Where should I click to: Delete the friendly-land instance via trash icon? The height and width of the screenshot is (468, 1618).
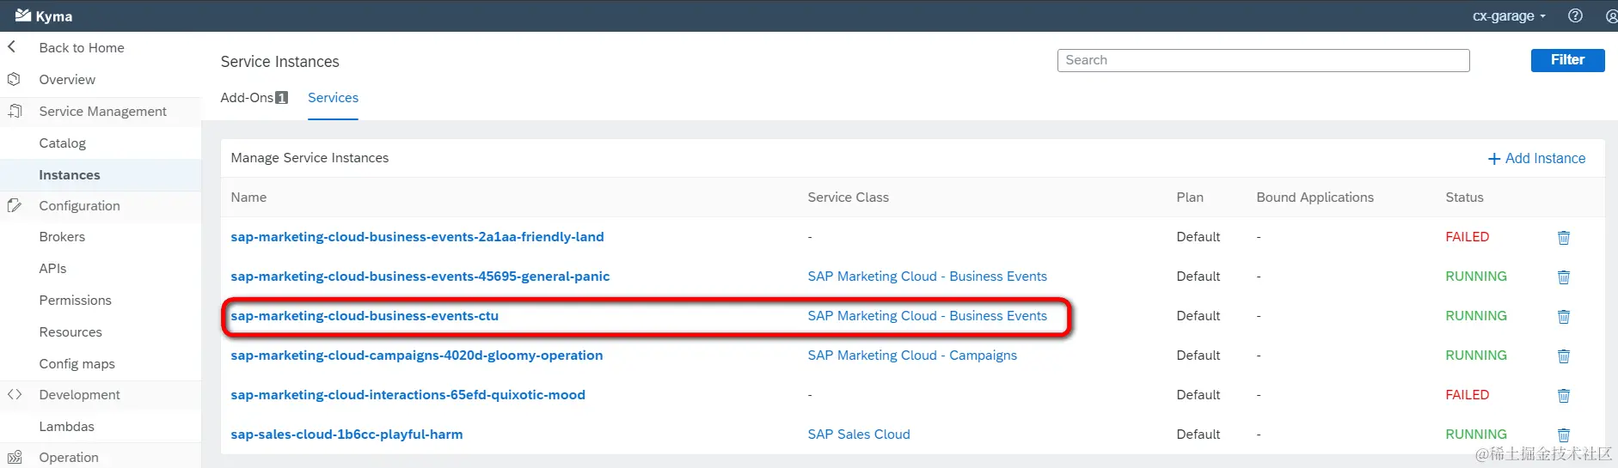tap(1564, 238)
